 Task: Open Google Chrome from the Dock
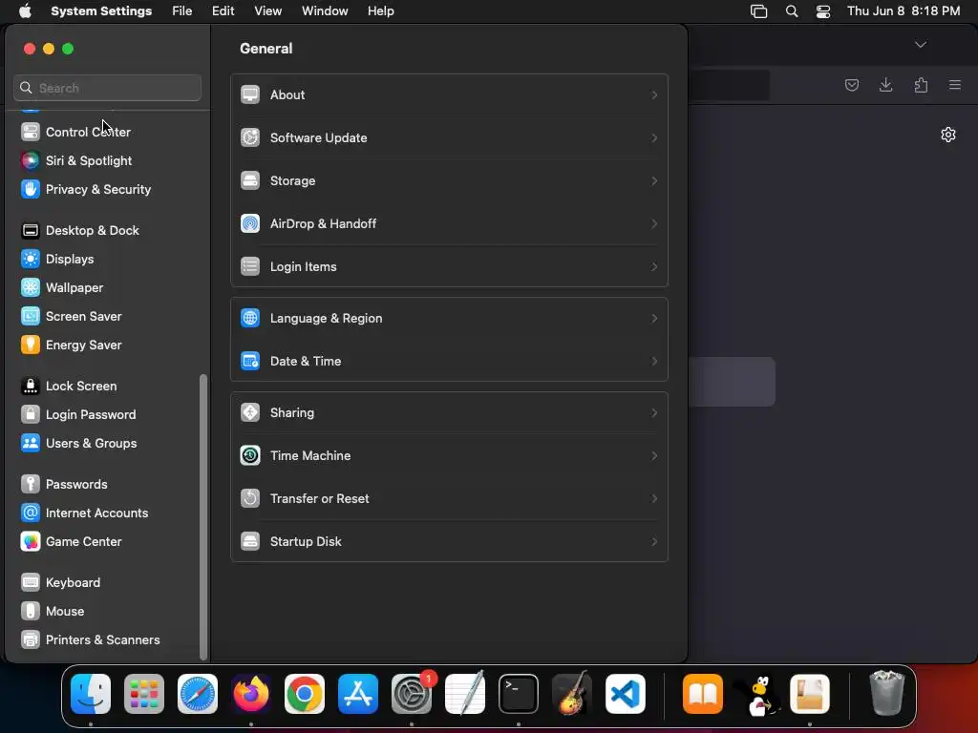click(305, 695)
